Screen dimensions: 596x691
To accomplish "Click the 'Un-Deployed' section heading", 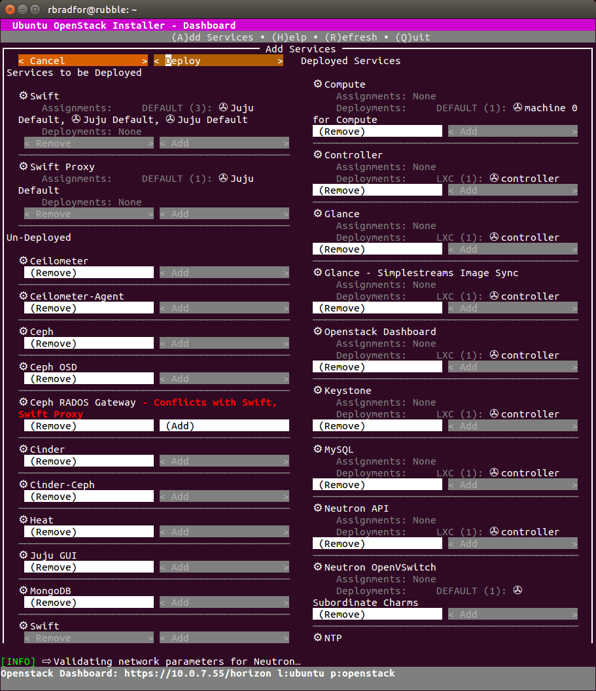I will pos(39,237).
